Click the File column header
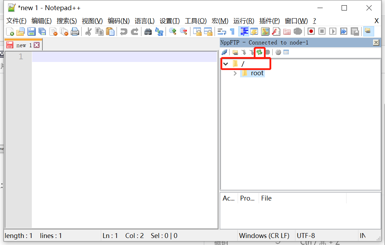 [x=302, y=198]
